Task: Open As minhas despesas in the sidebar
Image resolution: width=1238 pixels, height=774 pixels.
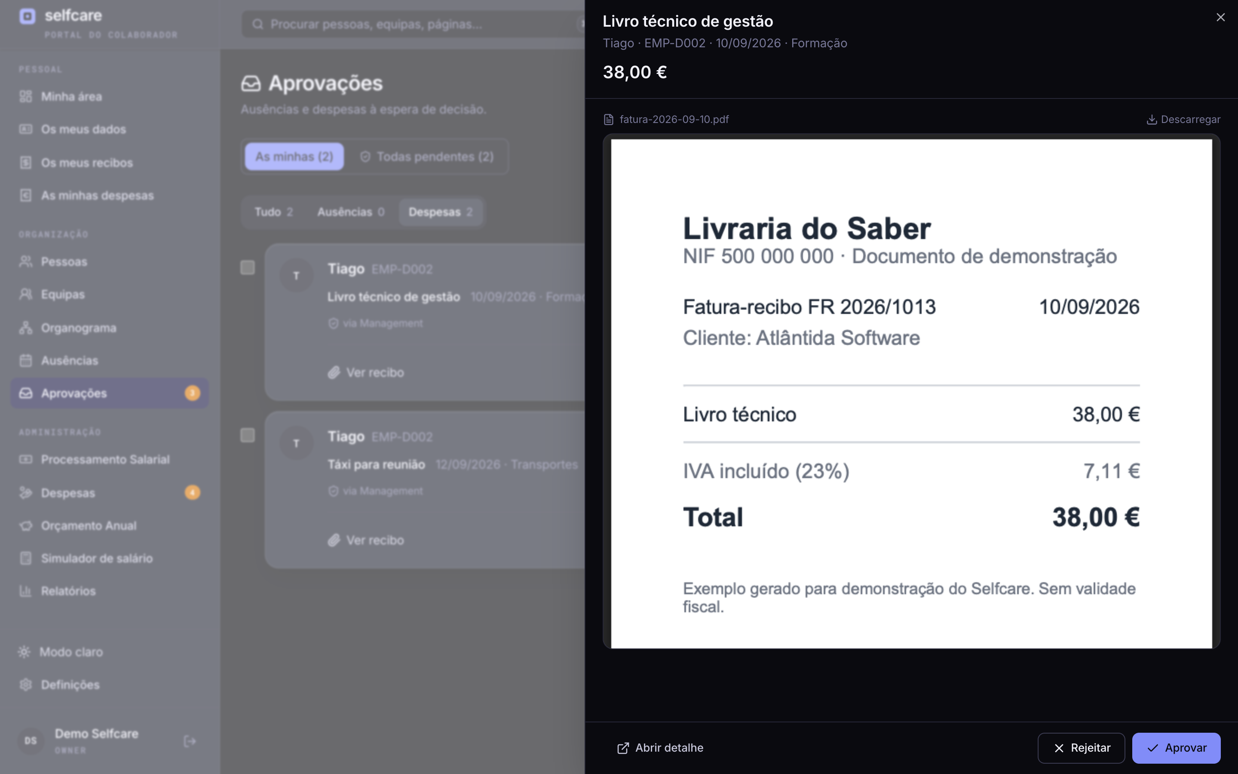Action: click(110, 195)
